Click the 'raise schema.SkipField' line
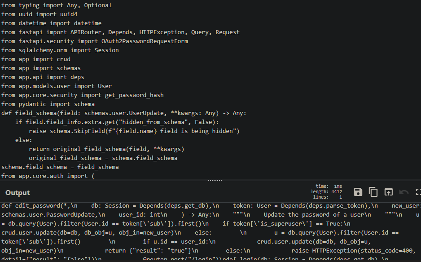The image size is (421, 262). [135, 131]
